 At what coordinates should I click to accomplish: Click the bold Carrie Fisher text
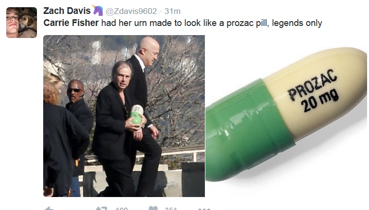[71, 23]
